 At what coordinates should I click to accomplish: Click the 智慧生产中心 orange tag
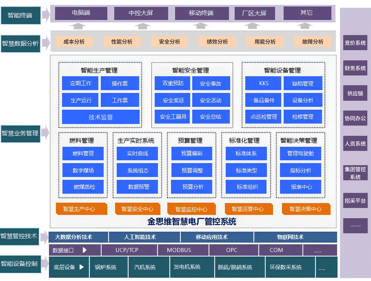[81, 209]
